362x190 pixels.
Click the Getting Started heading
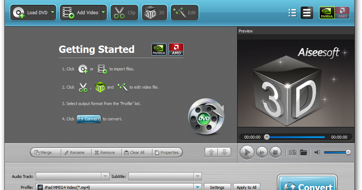pyautogui.click(x=96, y=49)
